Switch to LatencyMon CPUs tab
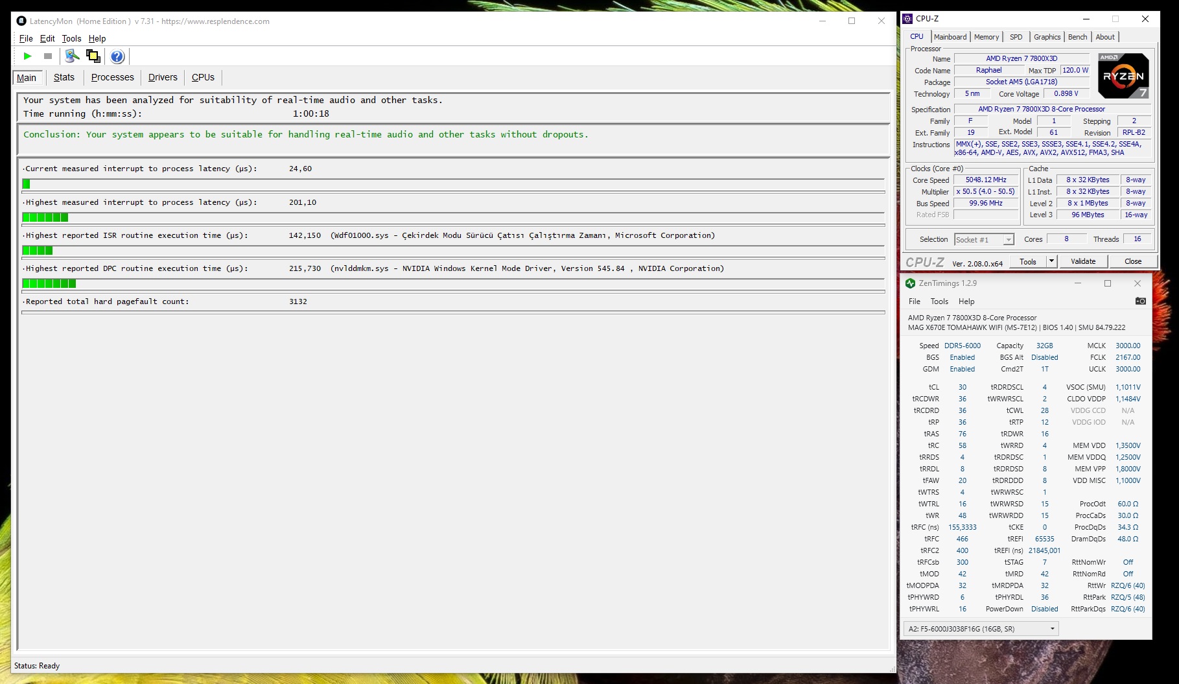Screen dimensions: 1179x684 coord(203,77)
